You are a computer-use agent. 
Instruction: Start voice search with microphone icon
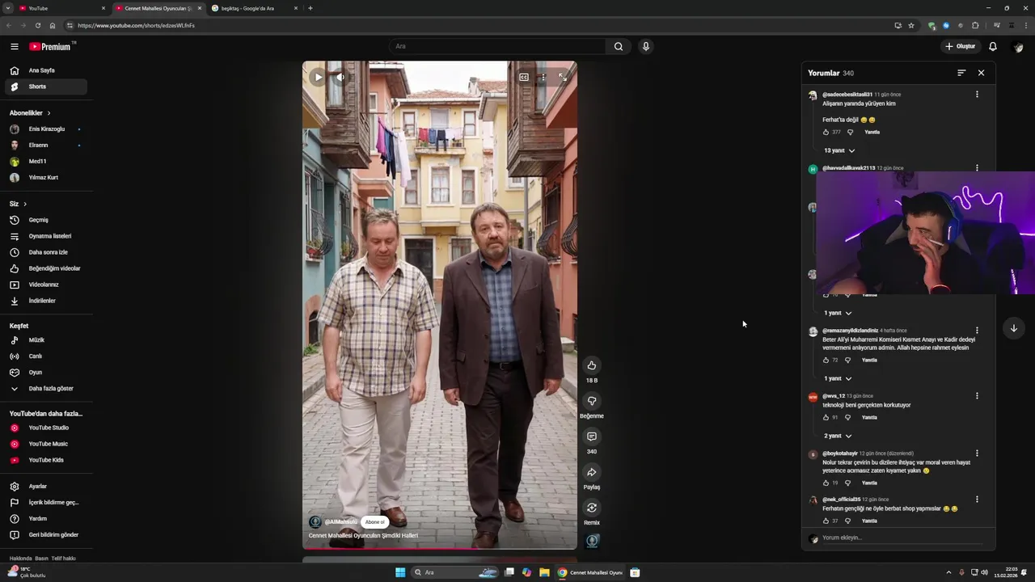[x=645, y=46]
